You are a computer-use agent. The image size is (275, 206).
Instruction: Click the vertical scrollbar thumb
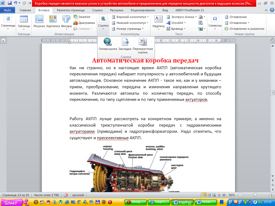[x=273, y=93]
